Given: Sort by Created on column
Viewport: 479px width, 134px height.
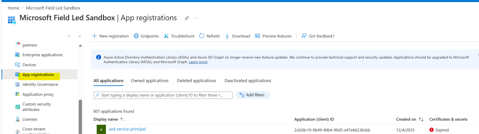Looking at the screenshot, I should coord(410,119).
